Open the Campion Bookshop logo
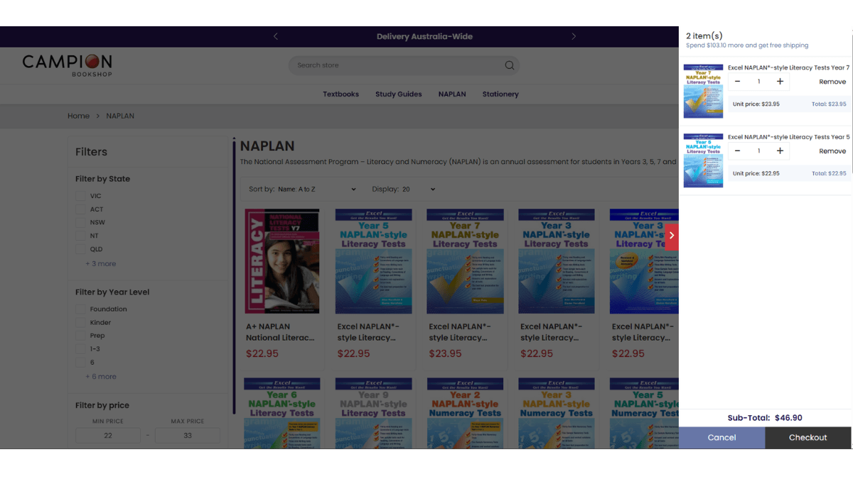Image resolution: width=853 pixels, height=479 pixels. coord(67,65)
